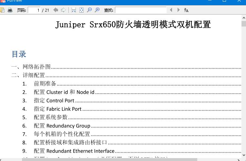Zoom out with the minus magnifier

pyautogui.click(x=89, y=10)
